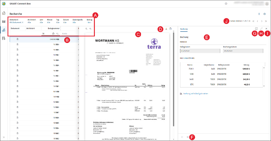Expand the sidebar with the double chevron
The width and height of the screenshot is (271, 141).
tap(3, 137)
